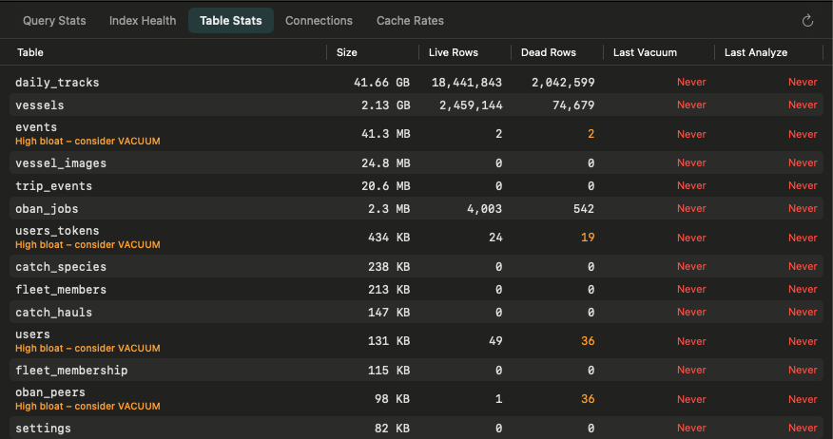Click the High bloat warning under oban_peers

87,406
